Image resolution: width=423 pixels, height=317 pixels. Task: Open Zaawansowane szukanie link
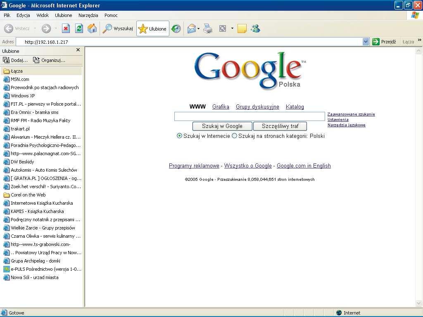351,114
